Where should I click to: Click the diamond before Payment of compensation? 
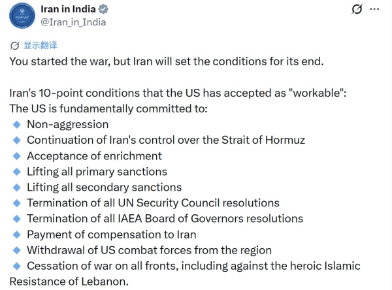(x=17, y=234)
